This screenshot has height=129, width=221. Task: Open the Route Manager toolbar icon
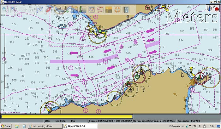pos(91,9)
